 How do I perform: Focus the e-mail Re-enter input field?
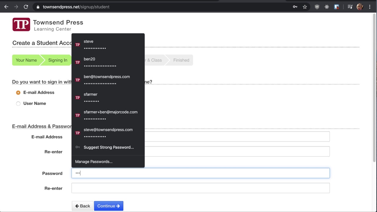(x=237, y=152)
